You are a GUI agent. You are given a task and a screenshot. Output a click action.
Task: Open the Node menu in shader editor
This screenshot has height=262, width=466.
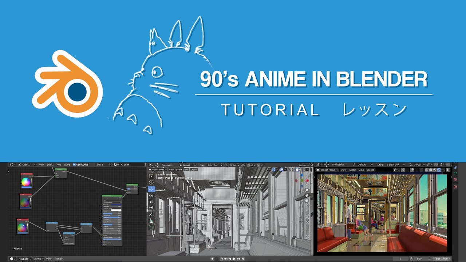coord(67,164)
